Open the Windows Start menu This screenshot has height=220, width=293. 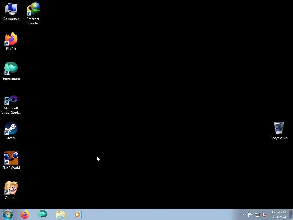8,215
